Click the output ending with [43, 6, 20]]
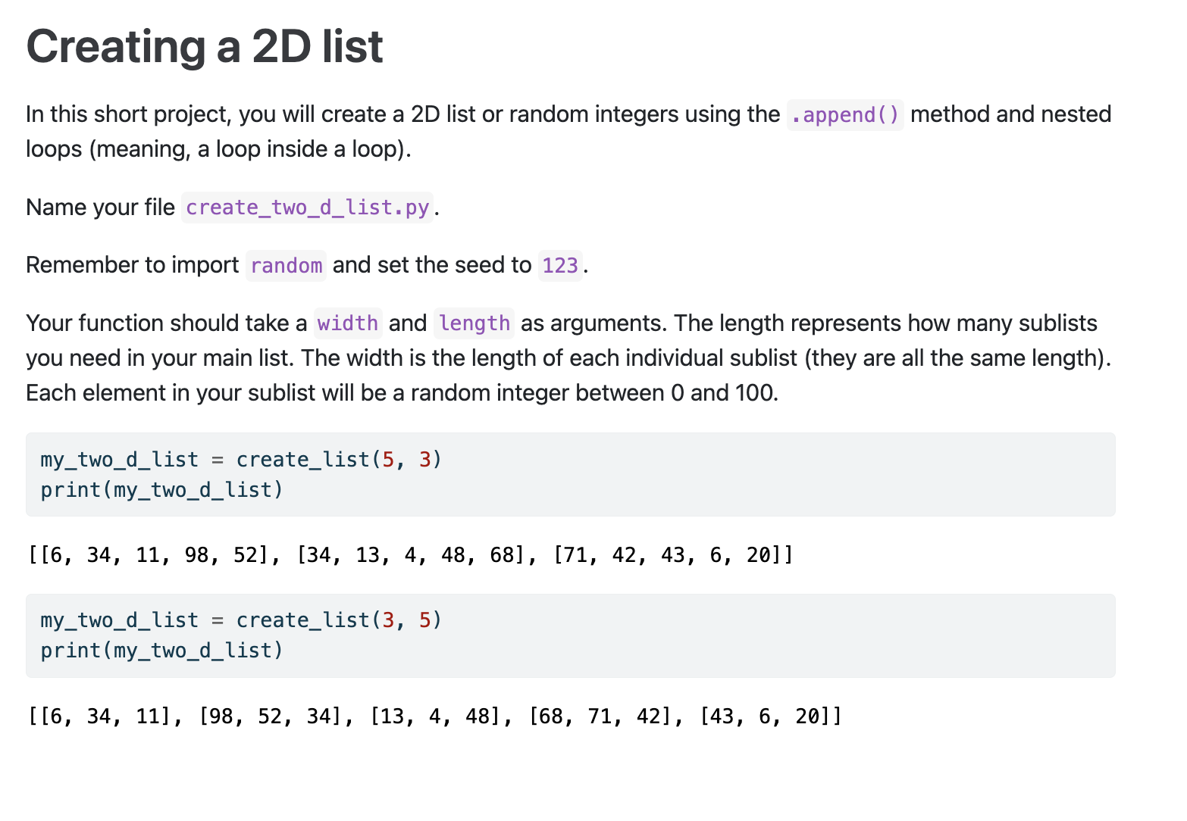 coord(434,716)
